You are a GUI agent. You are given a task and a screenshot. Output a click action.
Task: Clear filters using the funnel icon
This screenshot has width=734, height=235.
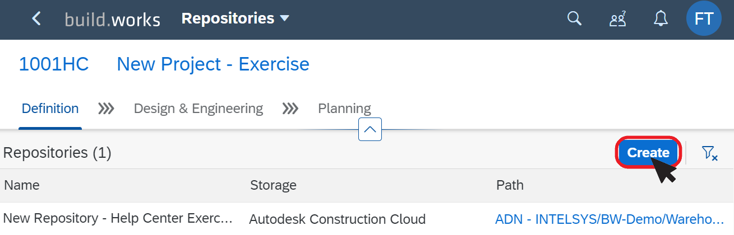tap(709, 153)
